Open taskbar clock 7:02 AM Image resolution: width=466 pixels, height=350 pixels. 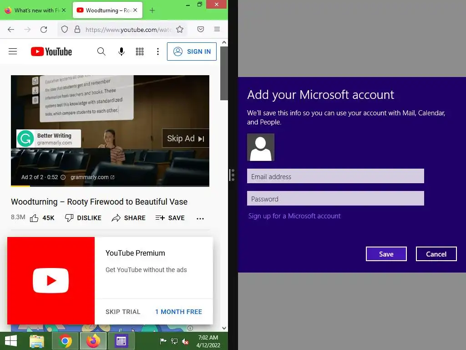coord(208,341)
